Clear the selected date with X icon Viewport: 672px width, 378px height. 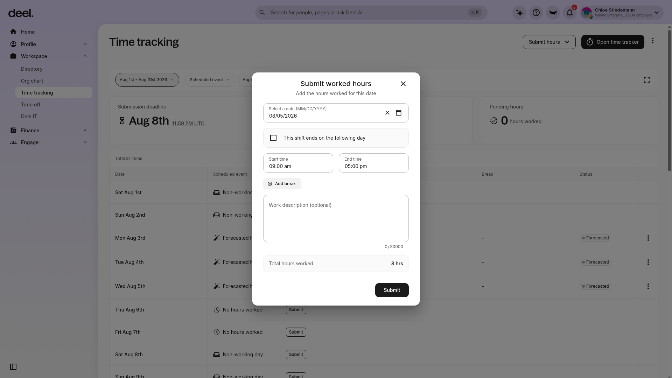tap(387, 113)
